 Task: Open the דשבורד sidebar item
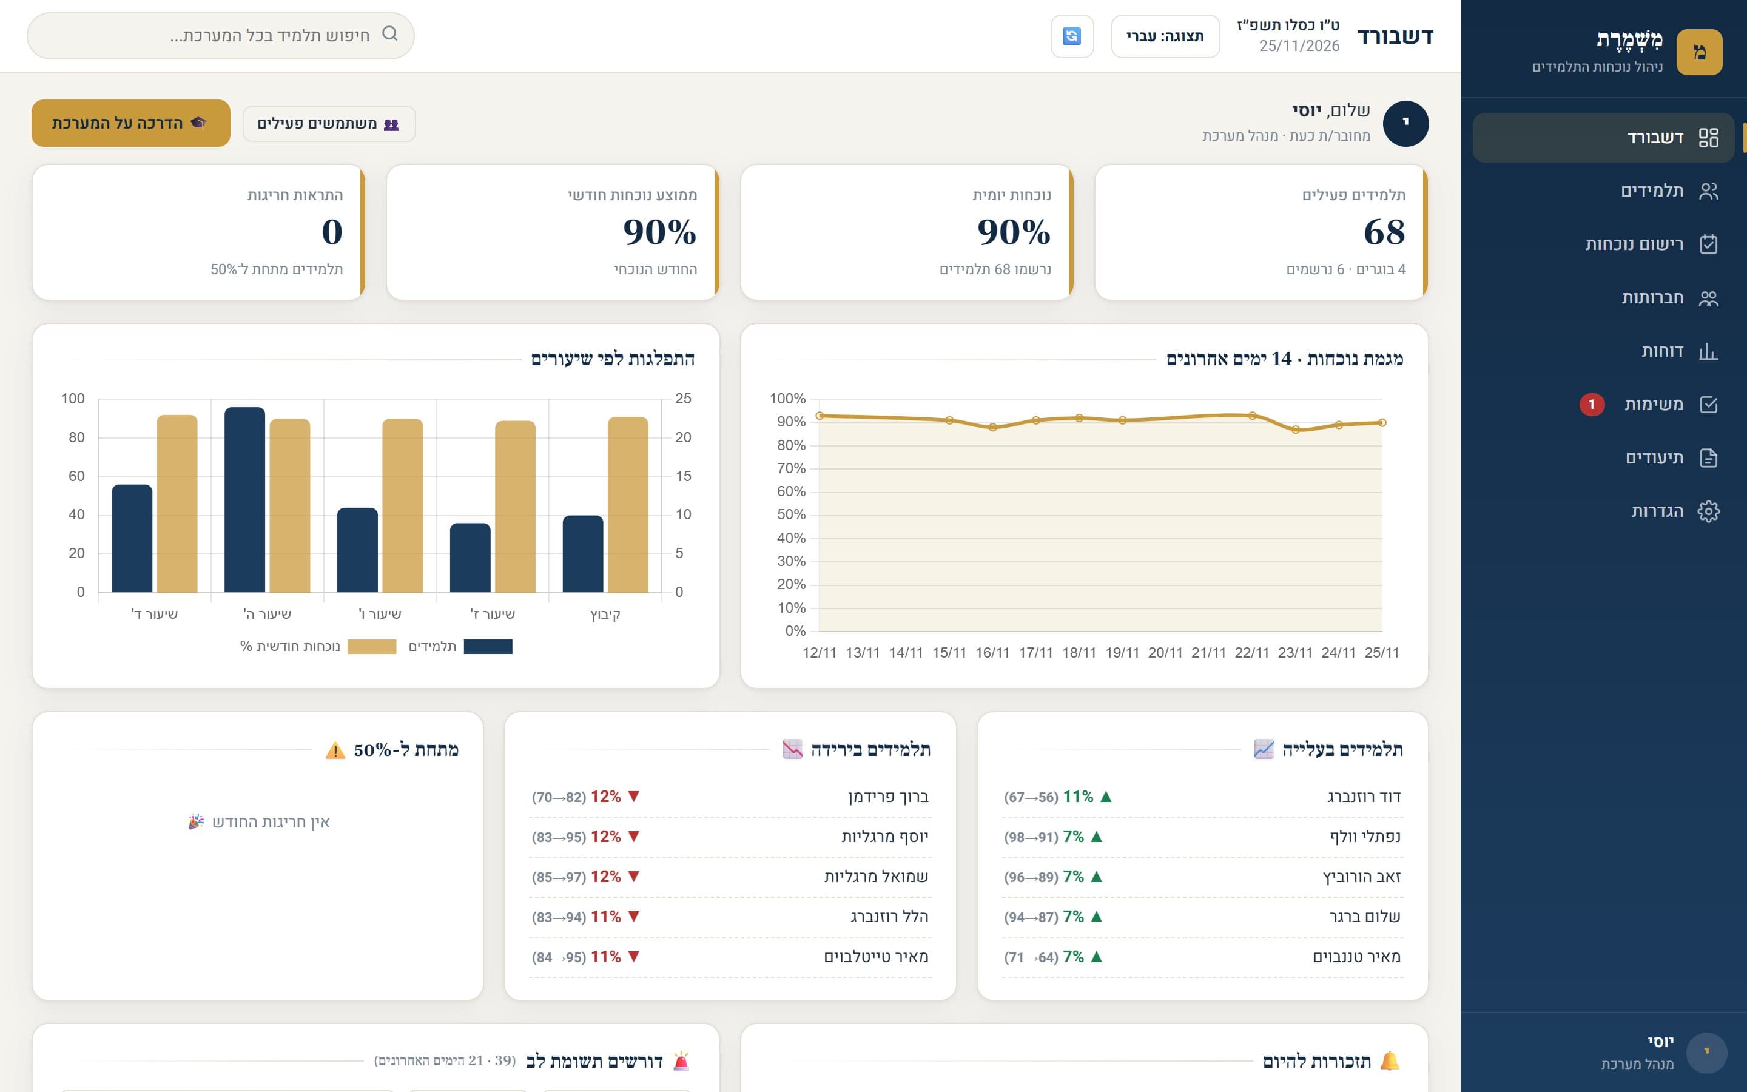tap(1603, 137)
